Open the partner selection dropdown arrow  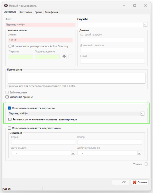click(x=142, y=114)
